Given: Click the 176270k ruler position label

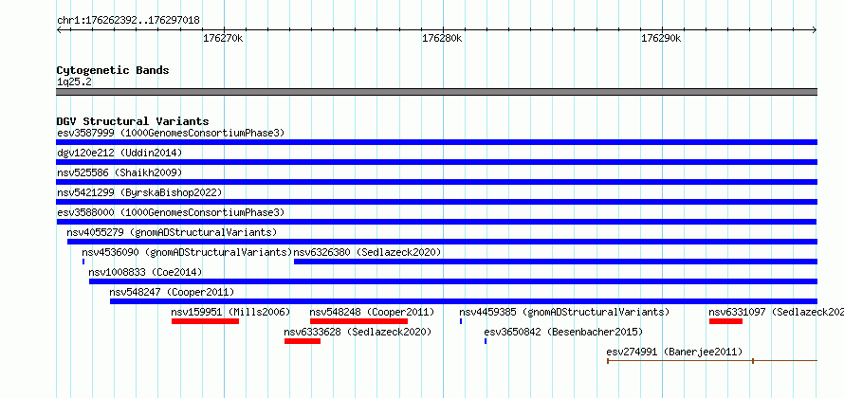Looking at the screenshot, I should pyautogui.click(x=223, y=39).
